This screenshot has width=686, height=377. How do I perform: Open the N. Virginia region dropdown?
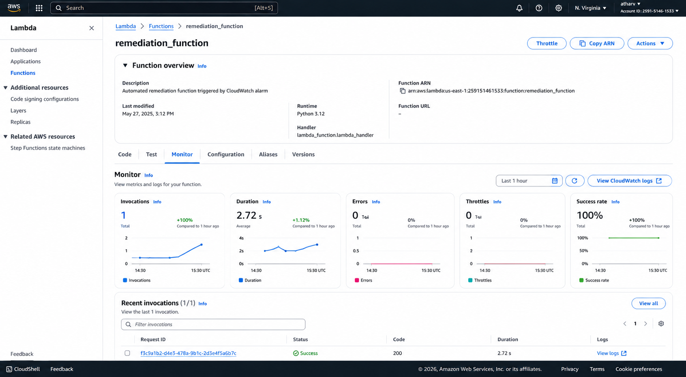tap(591, 8)
